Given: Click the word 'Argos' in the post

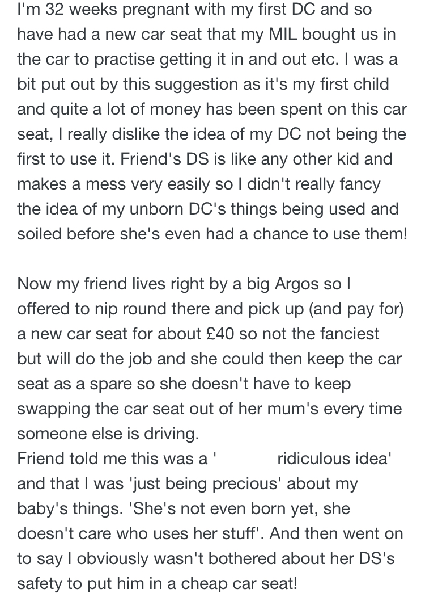Looking at the screenshot, I should (296, 284).
